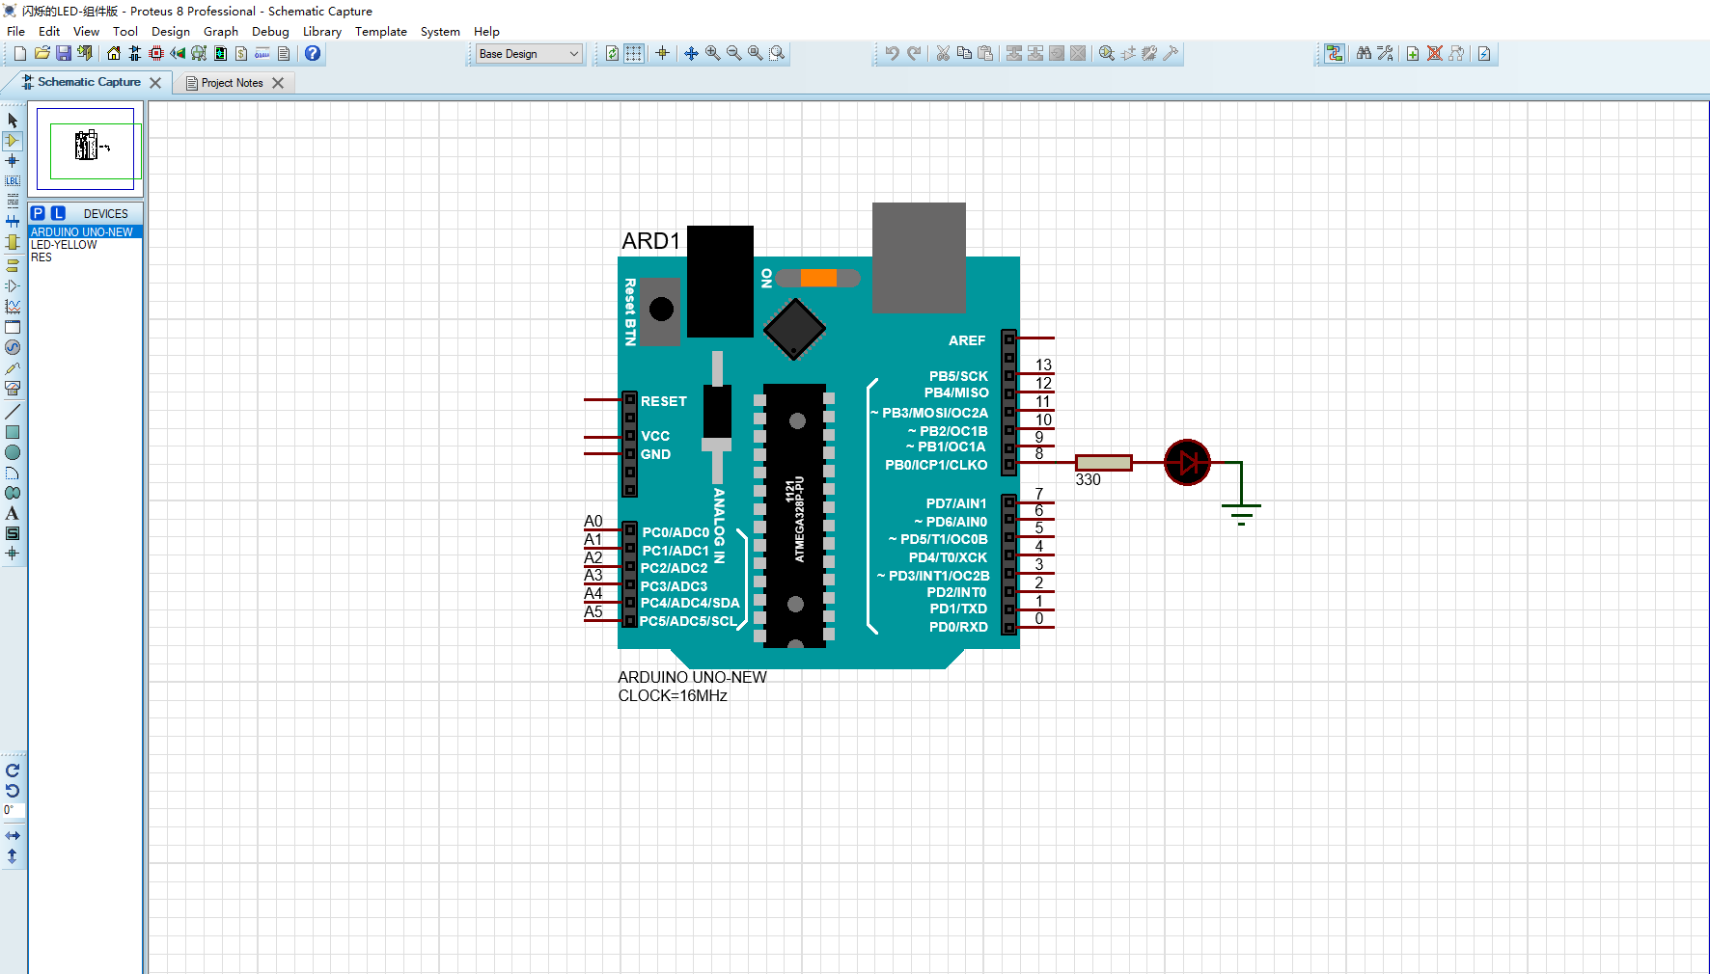Select the Device Pins tool
Viewport: 1710px width, 974px height.
tap(13, 285)
